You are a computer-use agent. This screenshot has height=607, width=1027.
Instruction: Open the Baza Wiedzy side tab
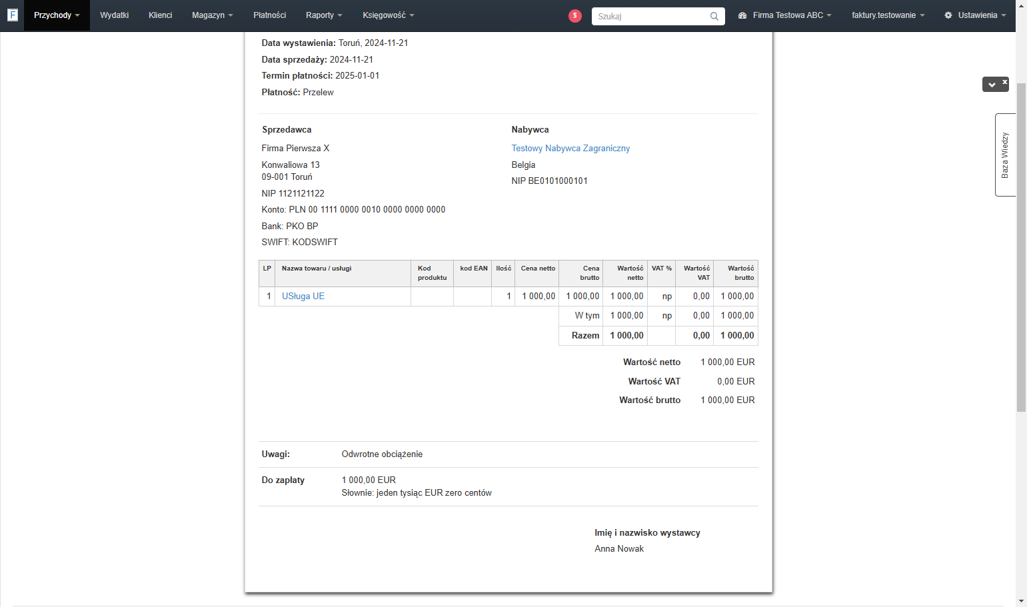pyautogui.click(x=1005, y=155)
